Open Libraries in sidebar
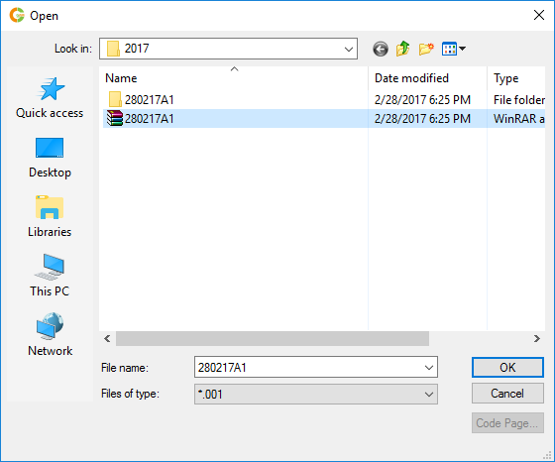Image resolution: width=555 pixels, height=462 pixels. [x=50, y=216]
